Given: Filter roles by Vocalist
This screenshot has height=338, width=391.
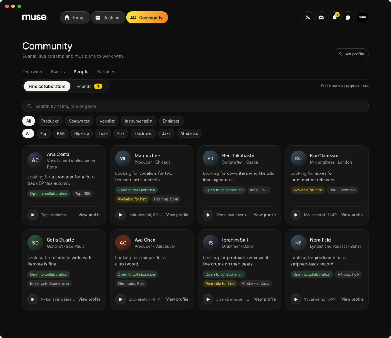Looking at the screenshot, I should (107, 121).
